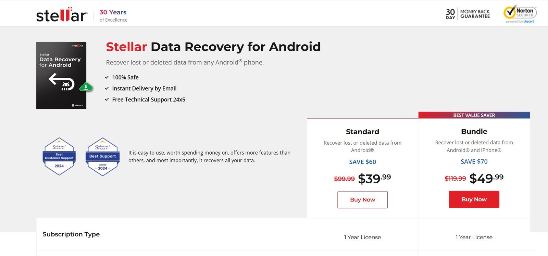Click the $39.99 Standard price
This screenshot has width=548, height=256.
click(374, 179)
